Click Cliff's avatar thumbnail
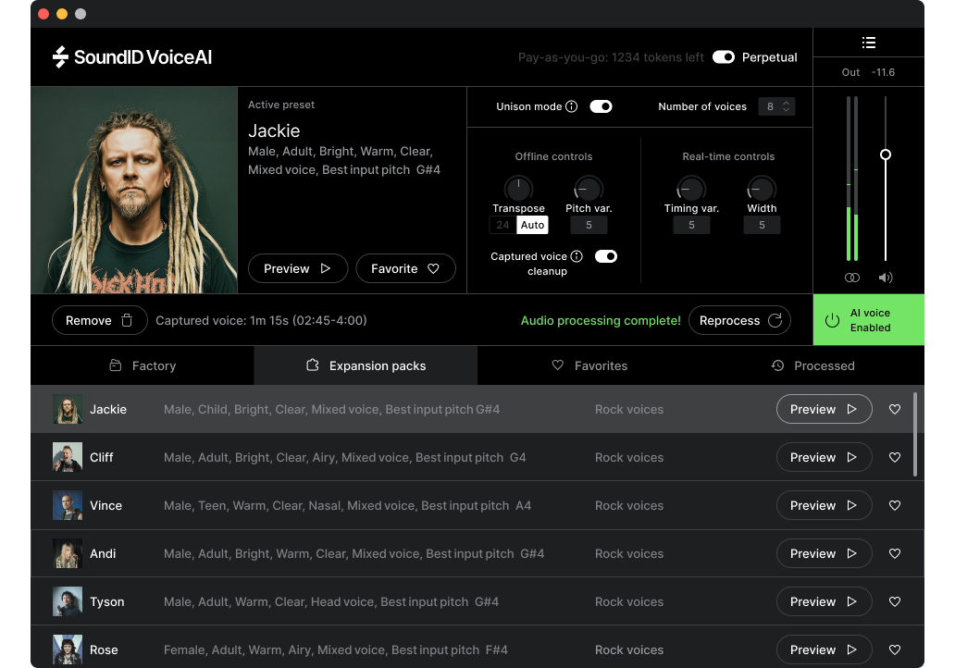Viewport: 955px width, 668px height. (x=68, y=457)
